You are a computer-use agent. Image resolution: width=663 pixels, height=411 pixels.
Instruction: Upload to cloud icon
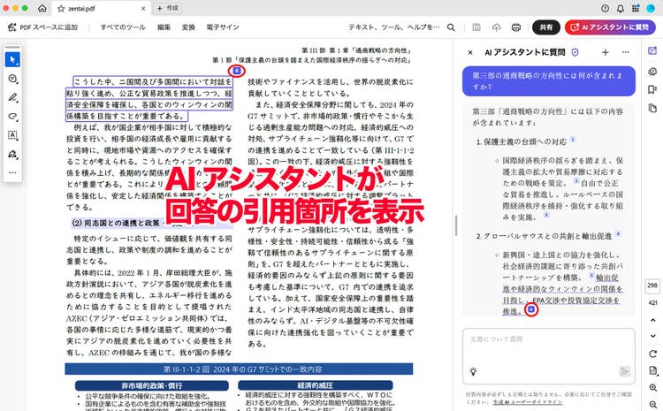[496, 27]
